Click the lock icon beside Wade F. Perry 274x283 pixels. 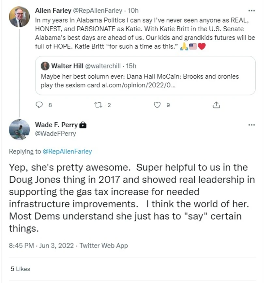(83, 125)
